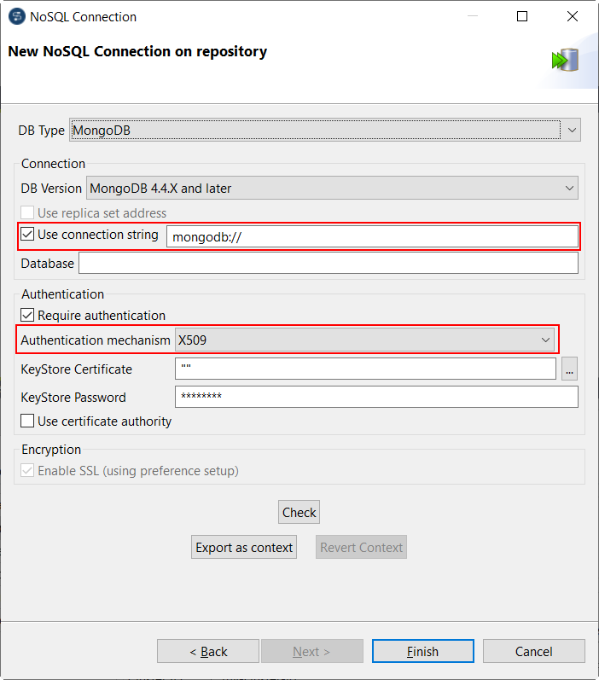Click the KeyStore Password field
The height and width of the screenshot is (680, 599).
click(x=375, y=397)
